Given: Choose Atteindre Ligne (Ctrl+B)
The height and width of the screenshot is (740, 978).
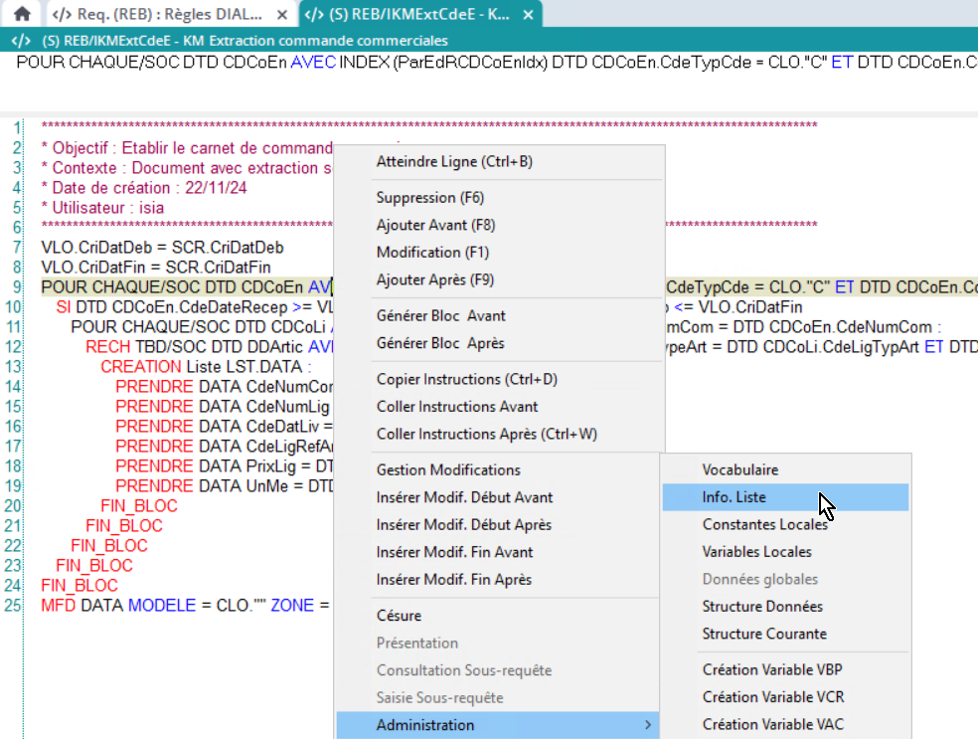Looking at the screenshot, I should (x=453, y=161).
